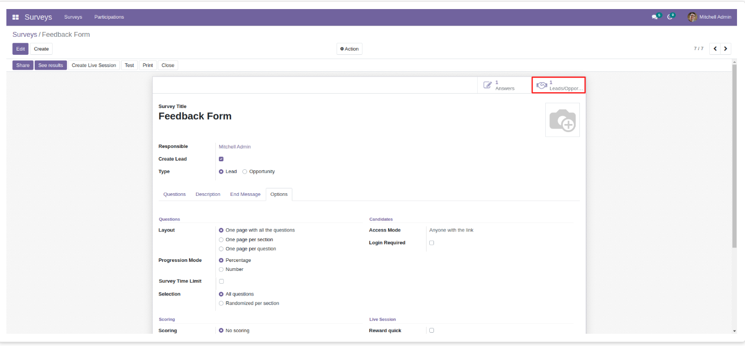
Task: Click the Test button
Action: tap(129, 65)
